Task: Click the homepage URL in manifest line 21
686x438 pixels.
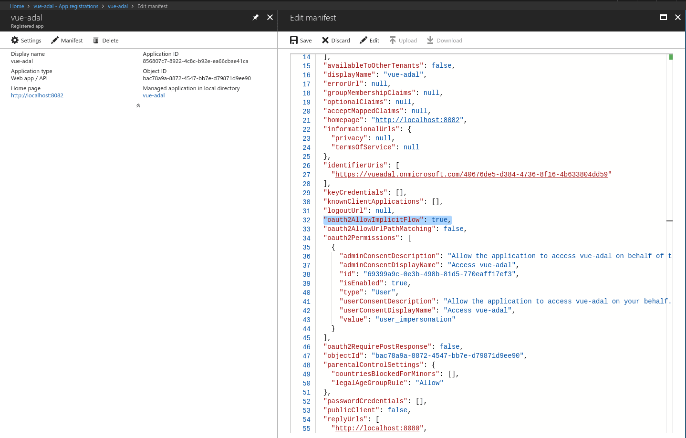Action: click(x=417, y=120)
